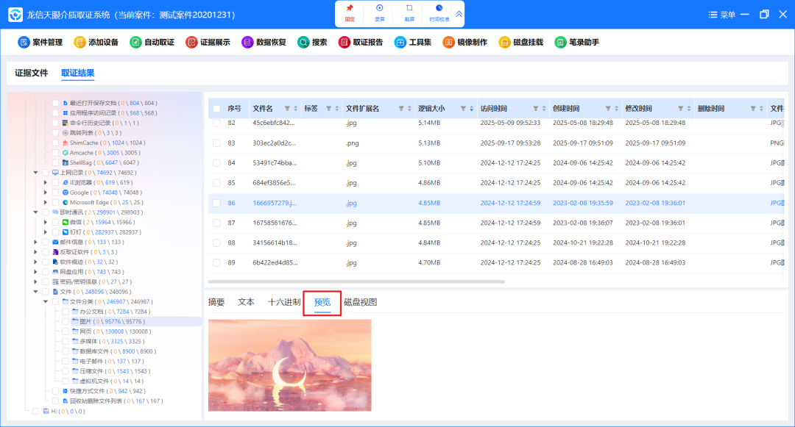795x427 pixels.
Task: Click the 截屏 screenshot capture icon
Action: [x=409, y=12]
